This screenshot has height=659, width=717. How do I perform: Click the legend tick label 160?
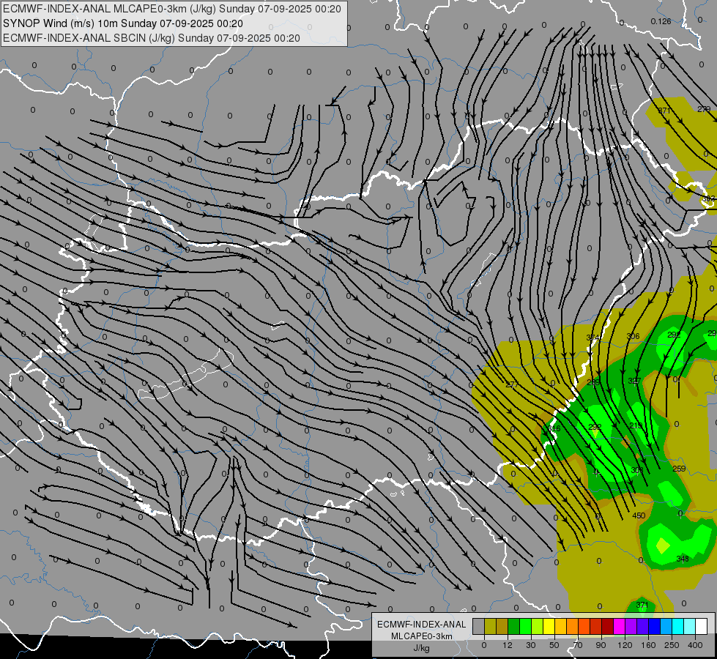648,645
